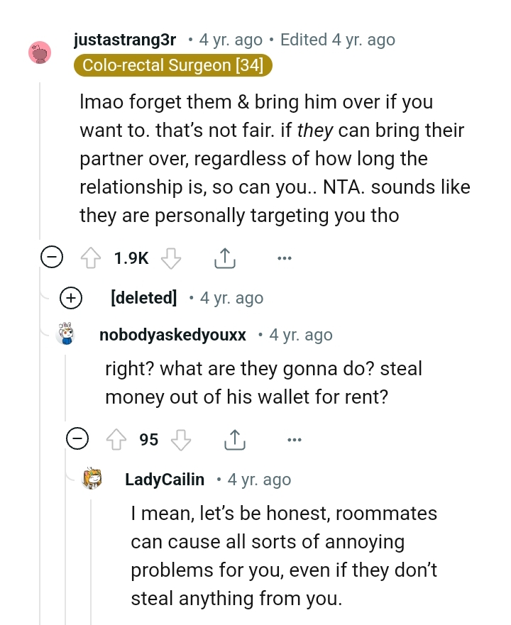511x625 pixels.
Task: Open justastrang3r's profile
Action: (x=124, y=40)
